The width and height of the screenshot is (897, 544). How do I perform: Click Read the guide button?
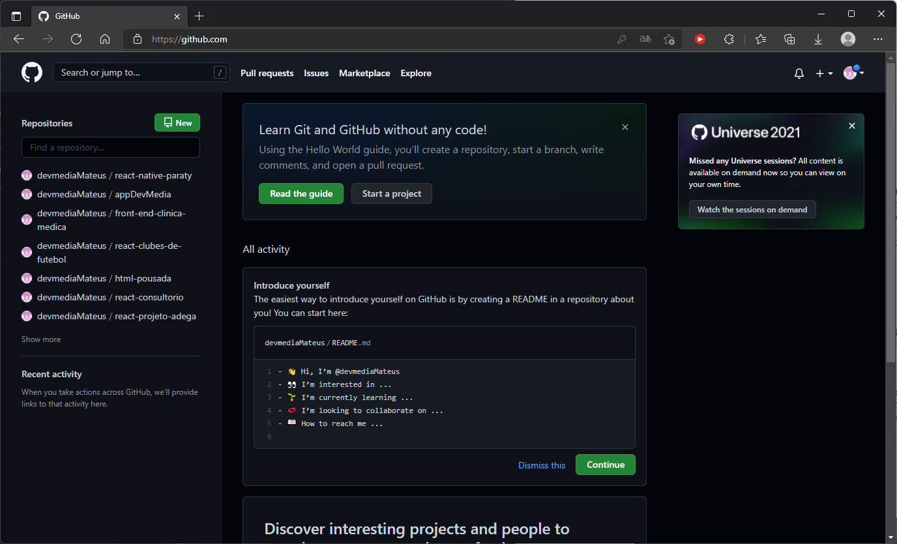pyautogui.click(x=301, y=193)
